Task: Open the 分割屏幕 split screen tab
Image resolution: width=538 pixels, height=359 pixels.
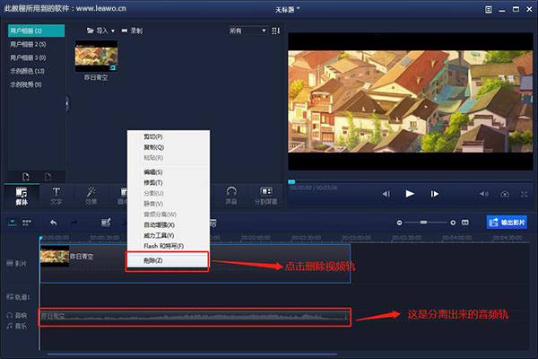Action: (x=266, y=197)
